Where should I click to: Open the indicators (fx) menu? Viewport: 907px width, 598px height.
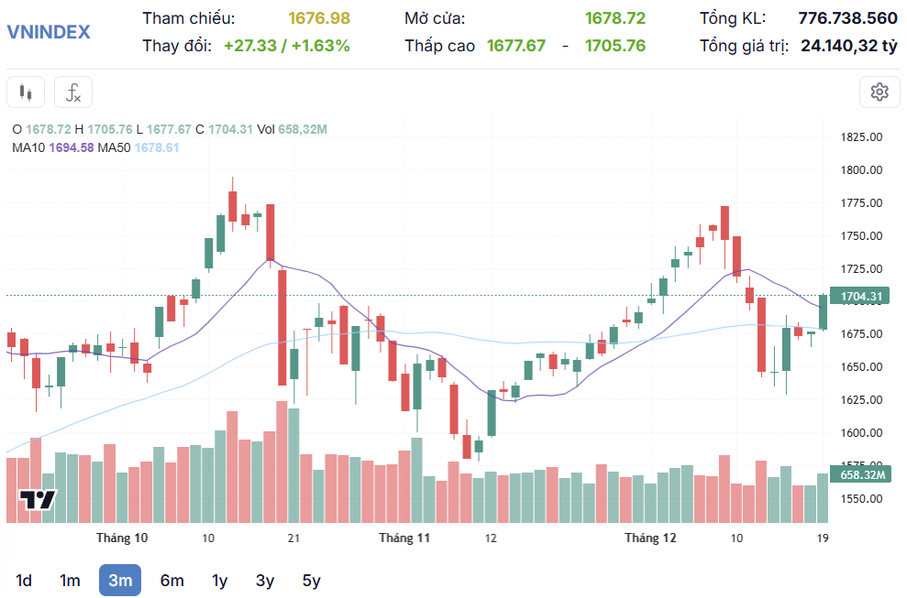coord(73,92)
